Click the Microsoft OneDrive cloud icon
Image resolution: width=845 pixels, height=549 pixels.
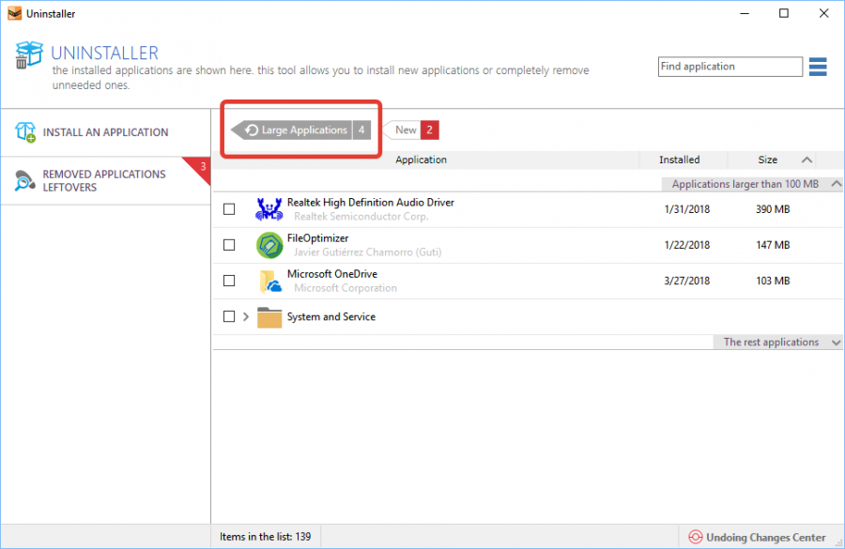[269, 280]
